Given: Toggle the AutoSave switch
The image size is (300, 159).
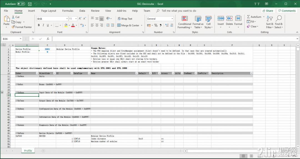Looking at the screenshot, I should coord(21,4).
